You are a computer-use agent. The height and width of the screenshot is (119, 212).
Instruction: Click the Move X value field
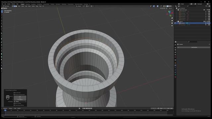(20, 96)
